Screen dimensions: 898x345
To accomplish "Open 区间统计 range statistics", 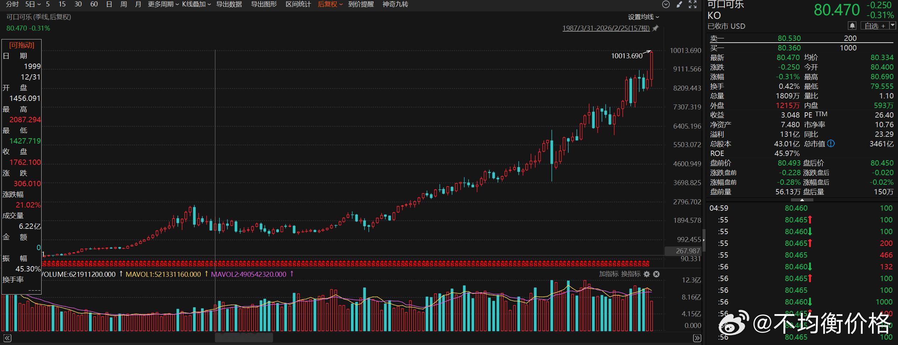I will click(x=298, y=4).
